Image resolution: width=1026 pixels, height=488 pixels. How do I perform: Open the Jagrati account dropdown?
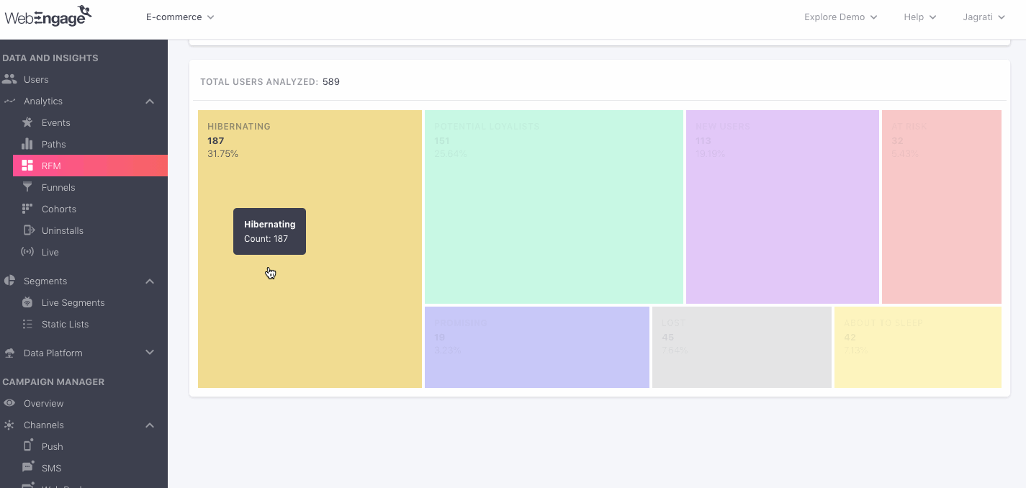tap(984, 17)
